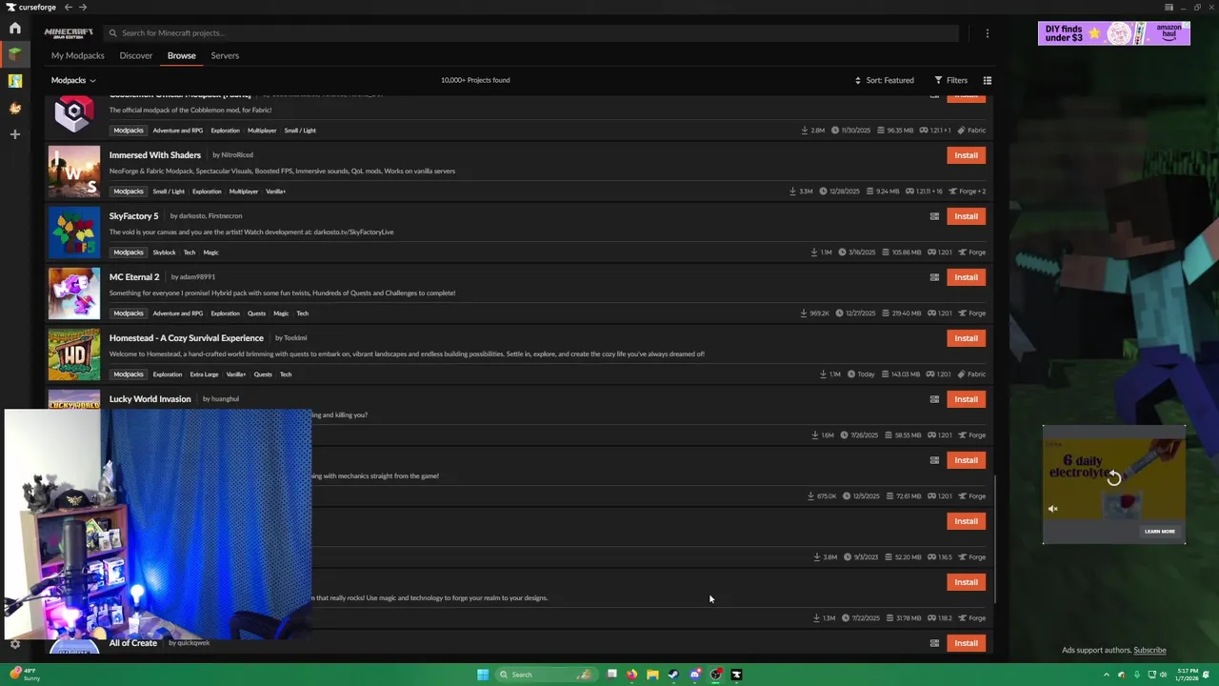
Task: Open the weather widget showing Sunny
Action: click(x=25, y=675)
